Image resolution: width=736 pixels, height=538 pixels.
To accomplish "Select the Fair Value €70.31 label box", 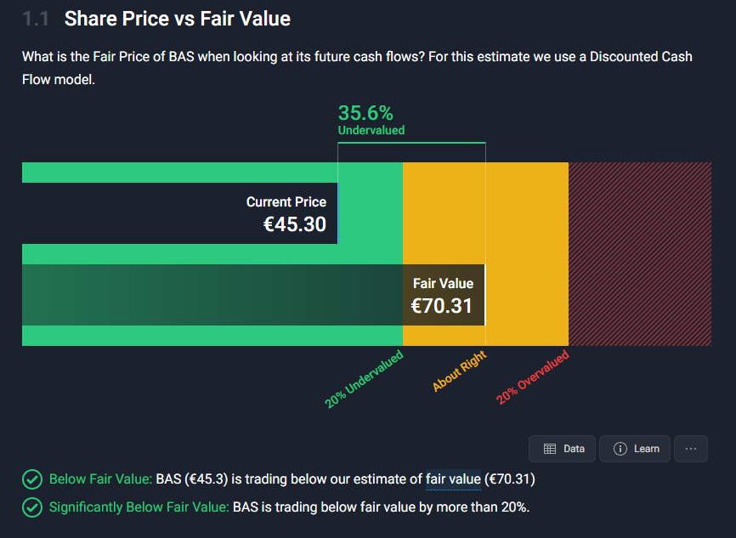I will [444, 294].
